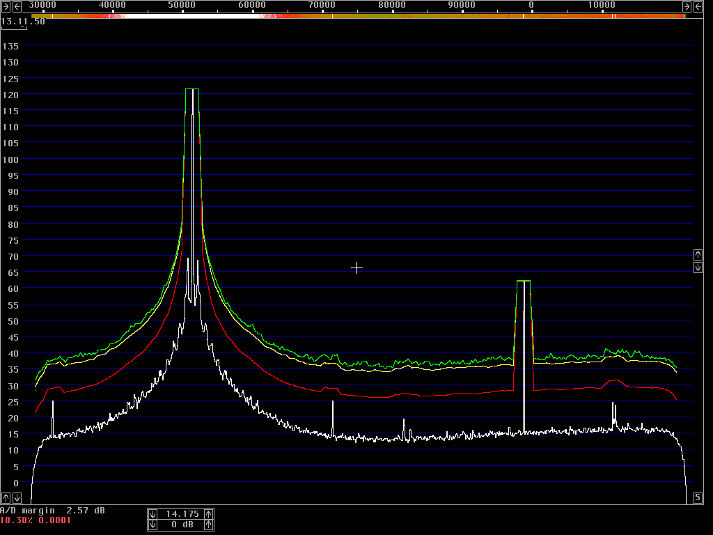Click the boxed 5 button in the bottom-right corner
713x535 pixels.
pos(698,497)
